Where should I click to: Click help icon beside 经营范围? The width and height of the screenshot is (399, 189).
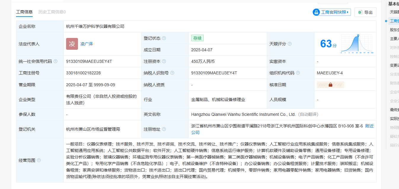click(x=39, y=160)
